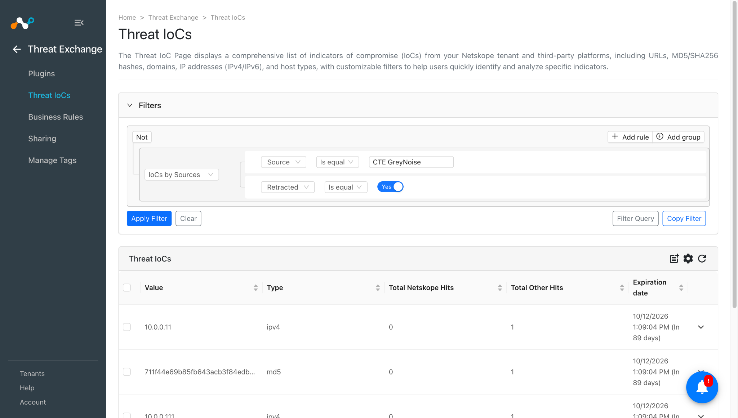Open Help in sidebar
This screenshot has height=418, width=738.
click(x=27, y=388)
